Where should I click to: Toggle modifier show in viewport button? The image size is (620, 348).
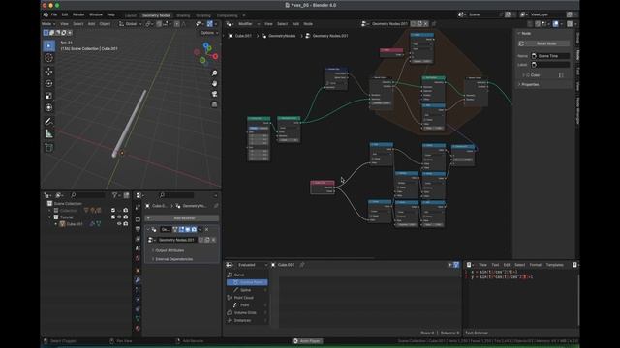pos(188,230)
